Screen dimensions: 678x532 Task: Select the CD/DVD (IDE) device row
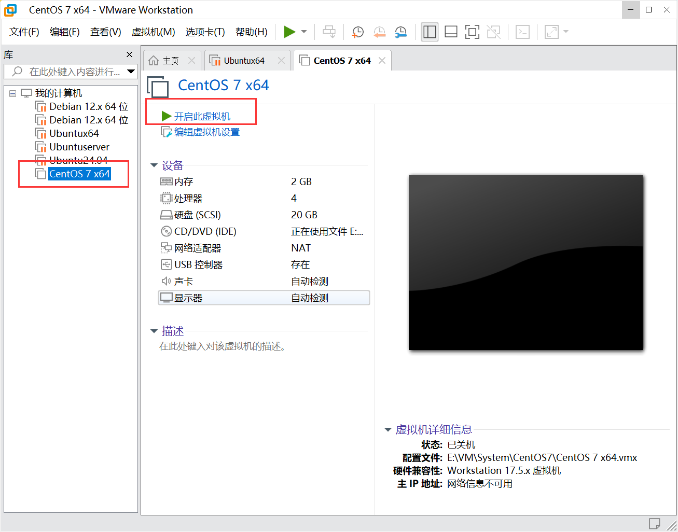coord(264,231)
